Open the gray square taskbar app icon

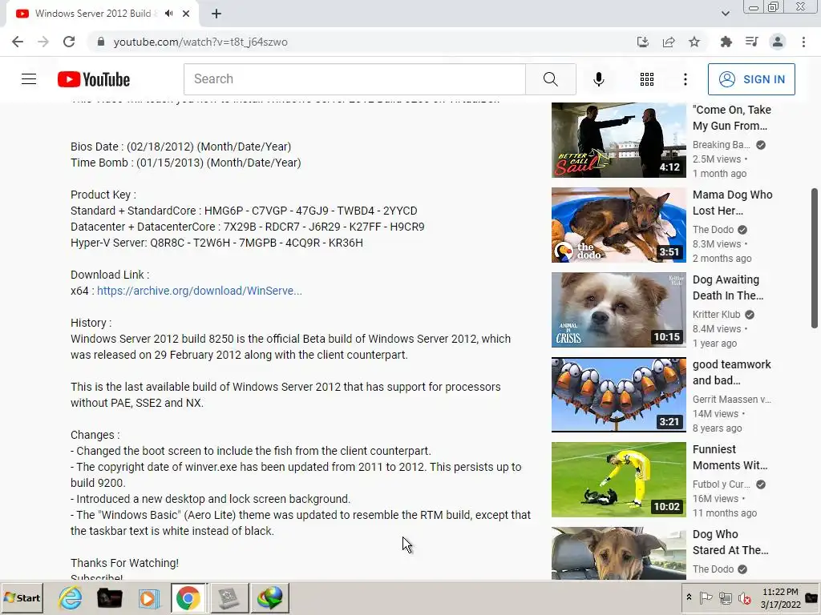click(229, 597)
